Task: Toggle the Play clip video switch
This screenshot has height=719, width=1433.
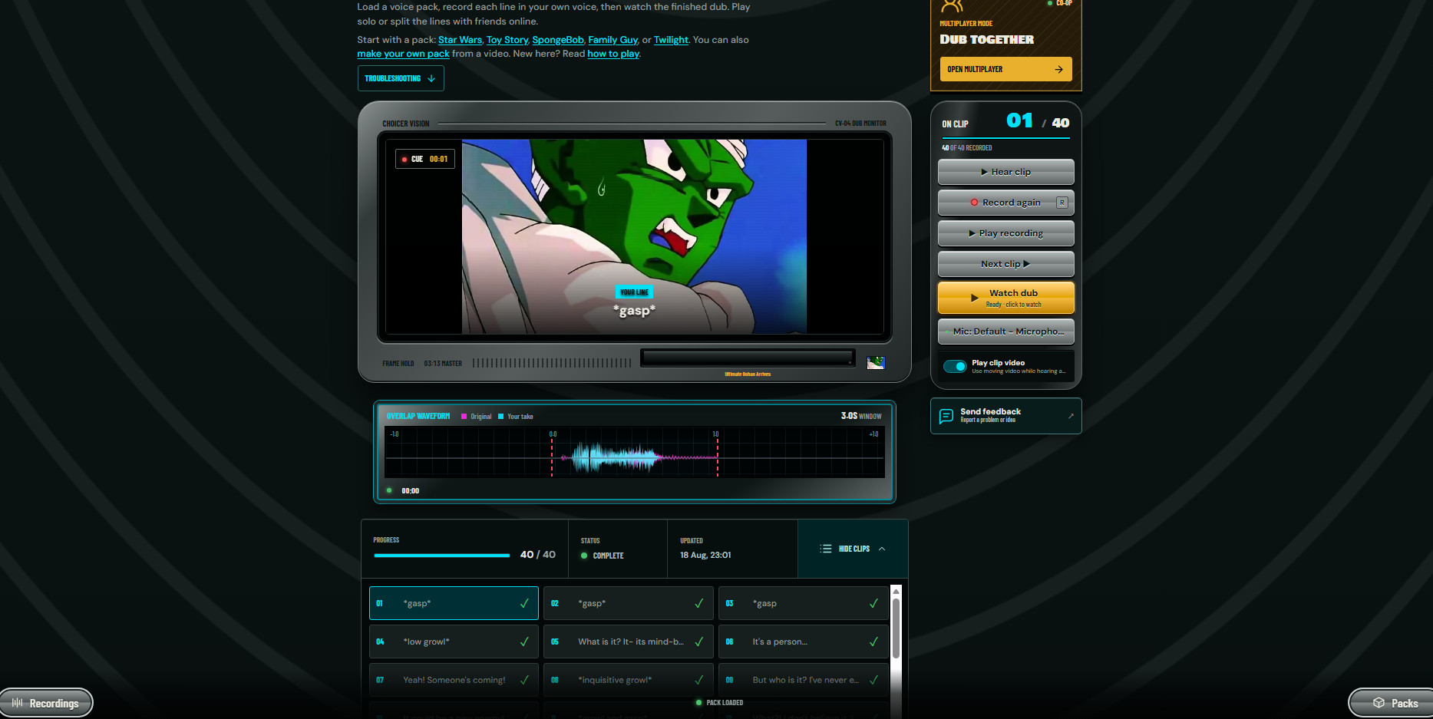Action: [955, 366]
